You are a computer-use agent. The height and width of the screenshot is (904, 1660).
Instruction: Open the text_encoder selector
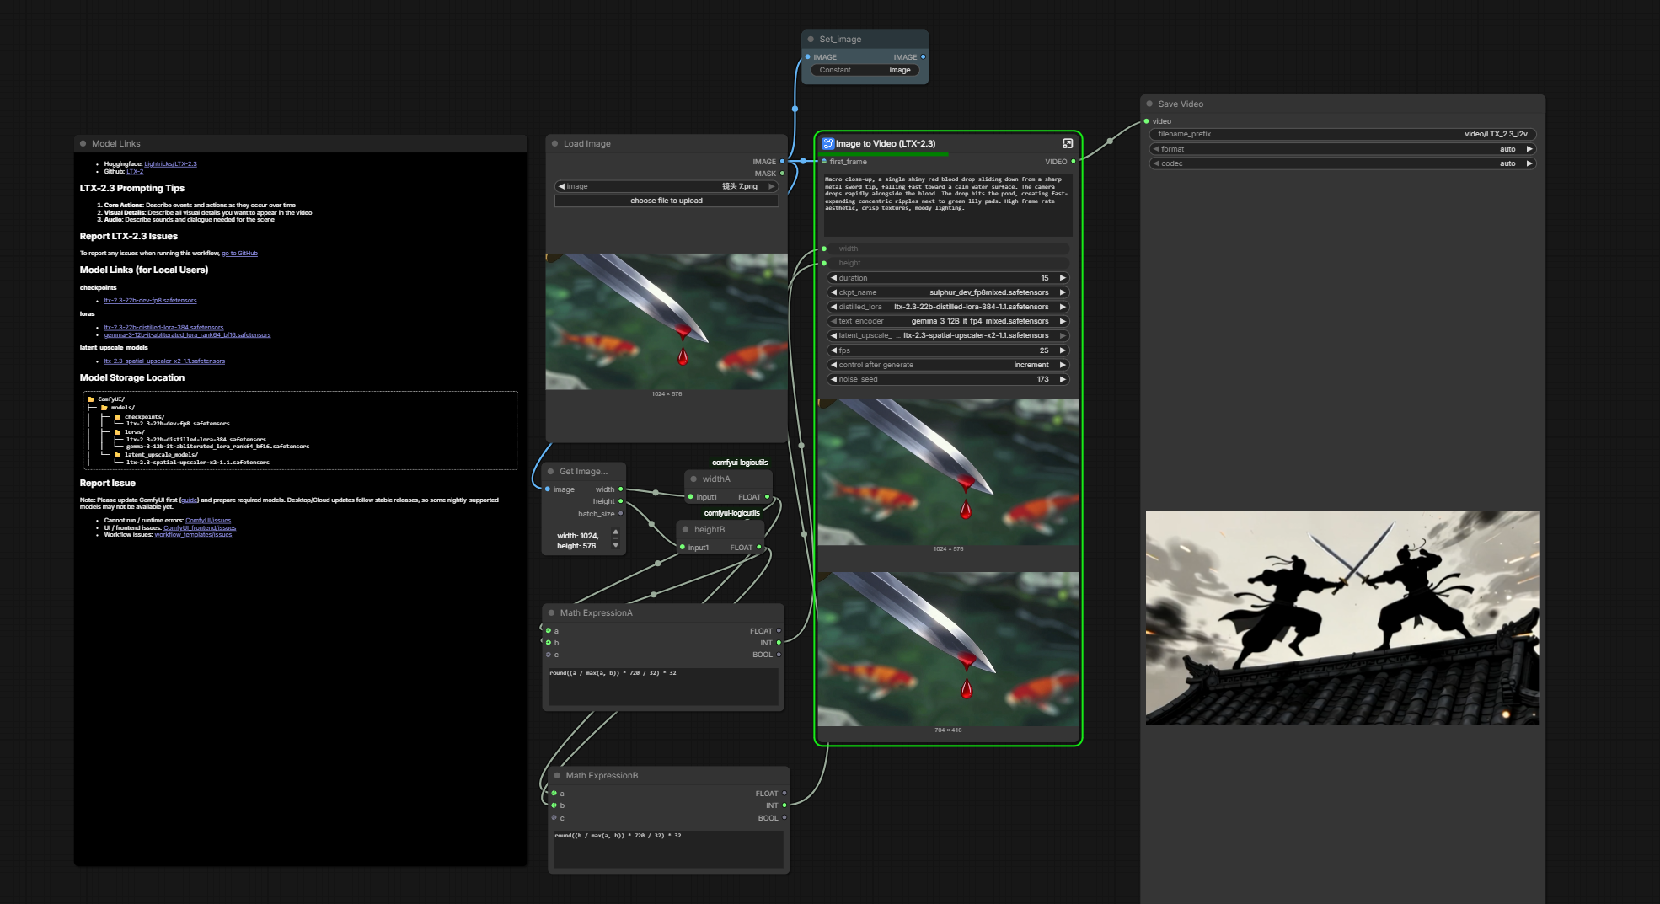click(x=948, y=321)
